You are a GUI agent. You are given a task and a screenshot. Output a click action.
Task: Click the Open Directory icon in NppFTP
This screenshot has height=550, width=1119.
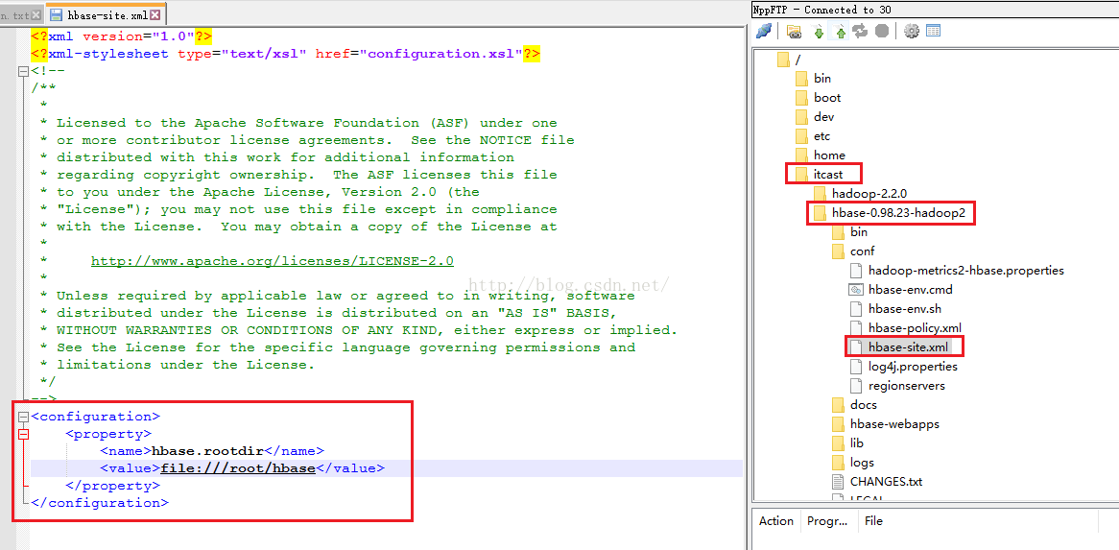click(x=794, y=31)
